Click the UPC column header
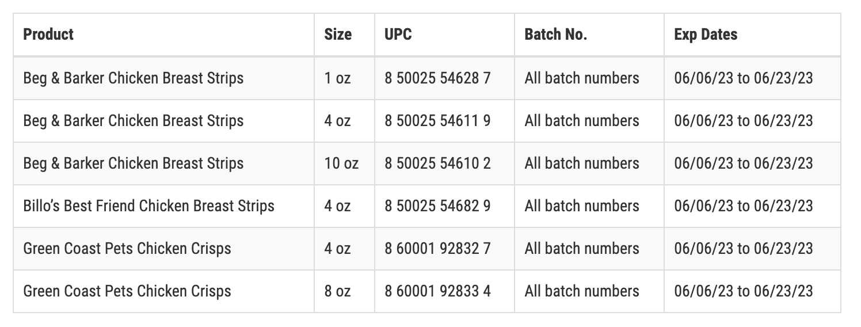Screen dimensions: 861x327 click(x=398, y=35)
